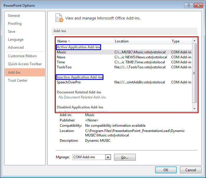
Task: Click the Go... button
Action: pos(125,157)
